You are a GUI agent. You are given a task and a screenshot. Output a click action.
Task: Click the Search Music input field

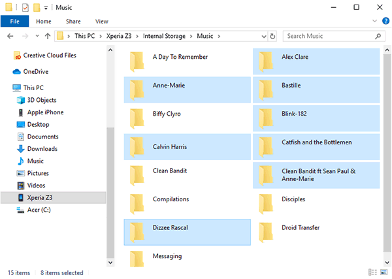[x=334, y=36]
